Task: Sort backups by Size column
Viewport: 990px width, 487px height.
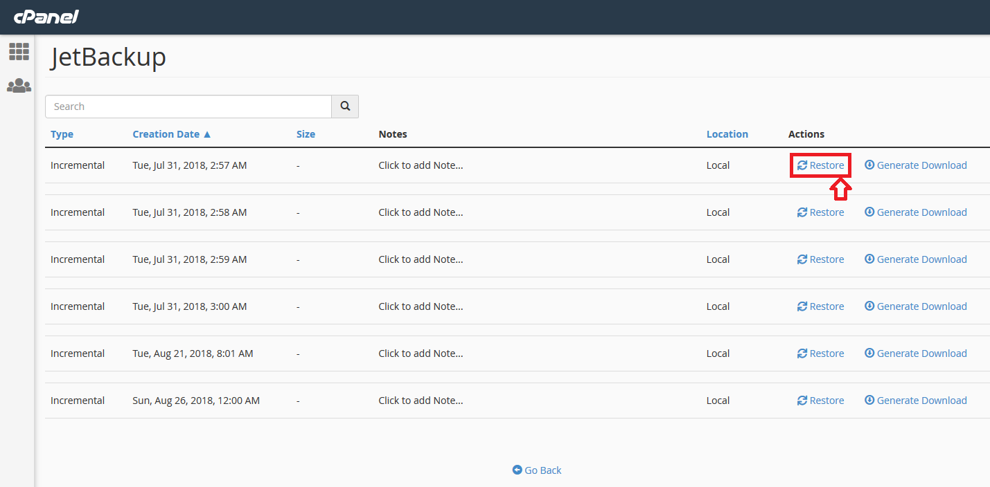Action: pos(306,134)
